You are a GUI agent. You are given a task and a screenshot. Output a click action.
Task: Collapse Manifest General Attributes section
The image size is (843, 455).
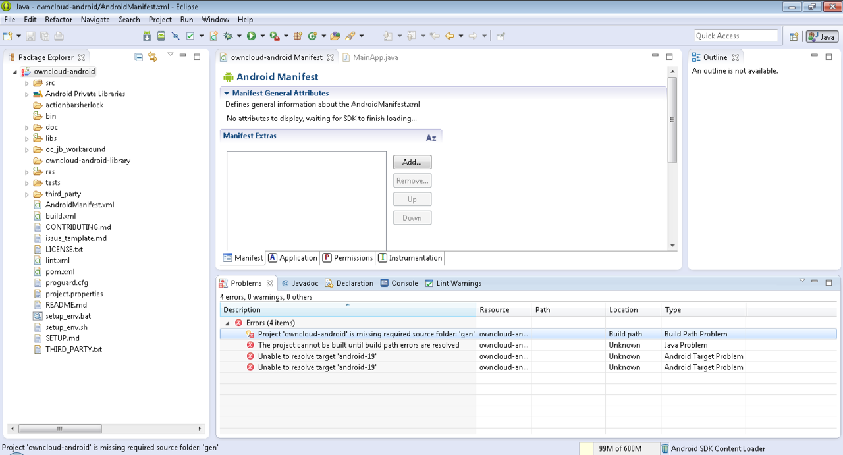tap(227, 94)
